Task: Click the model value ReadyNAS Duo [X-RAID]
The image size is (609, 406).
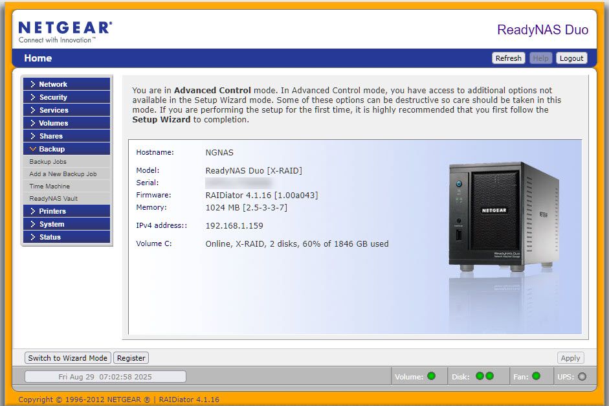Action: pos(254,170)
